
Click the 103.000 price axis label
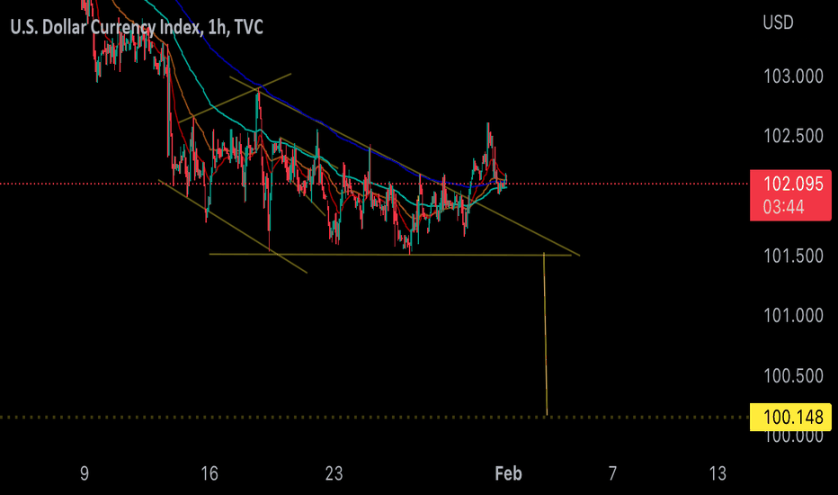point(793,76)
